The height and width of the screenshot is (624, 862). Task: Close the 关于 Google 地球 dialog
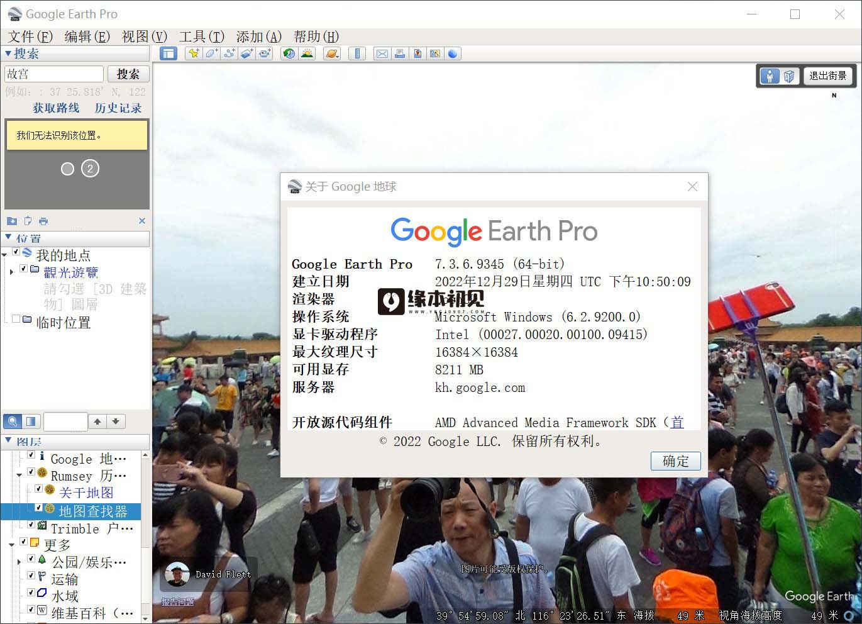693,187
